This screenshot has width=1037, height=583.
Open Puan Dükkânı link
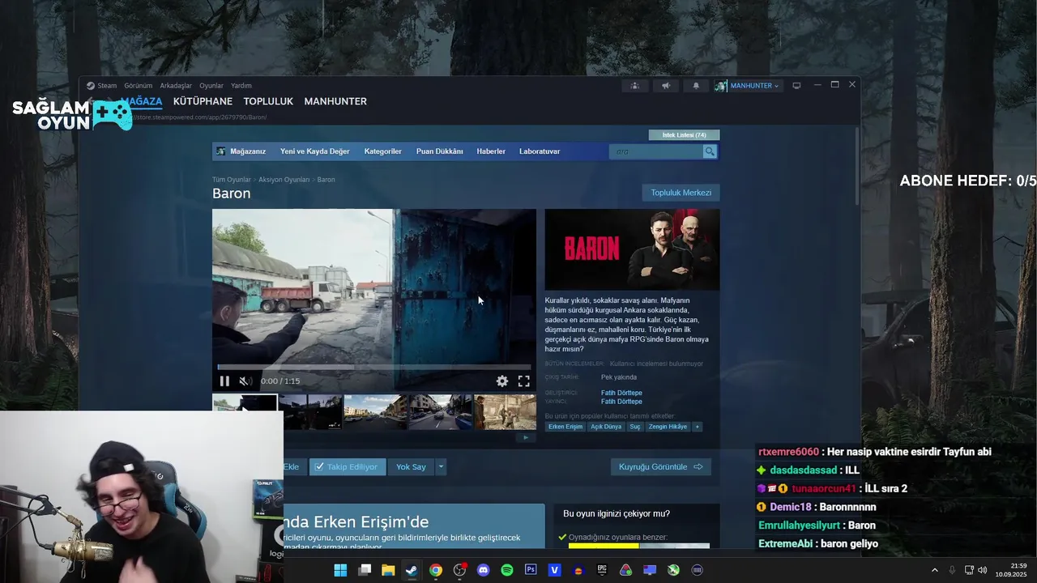pyautogui.click(x=440, y=151)
